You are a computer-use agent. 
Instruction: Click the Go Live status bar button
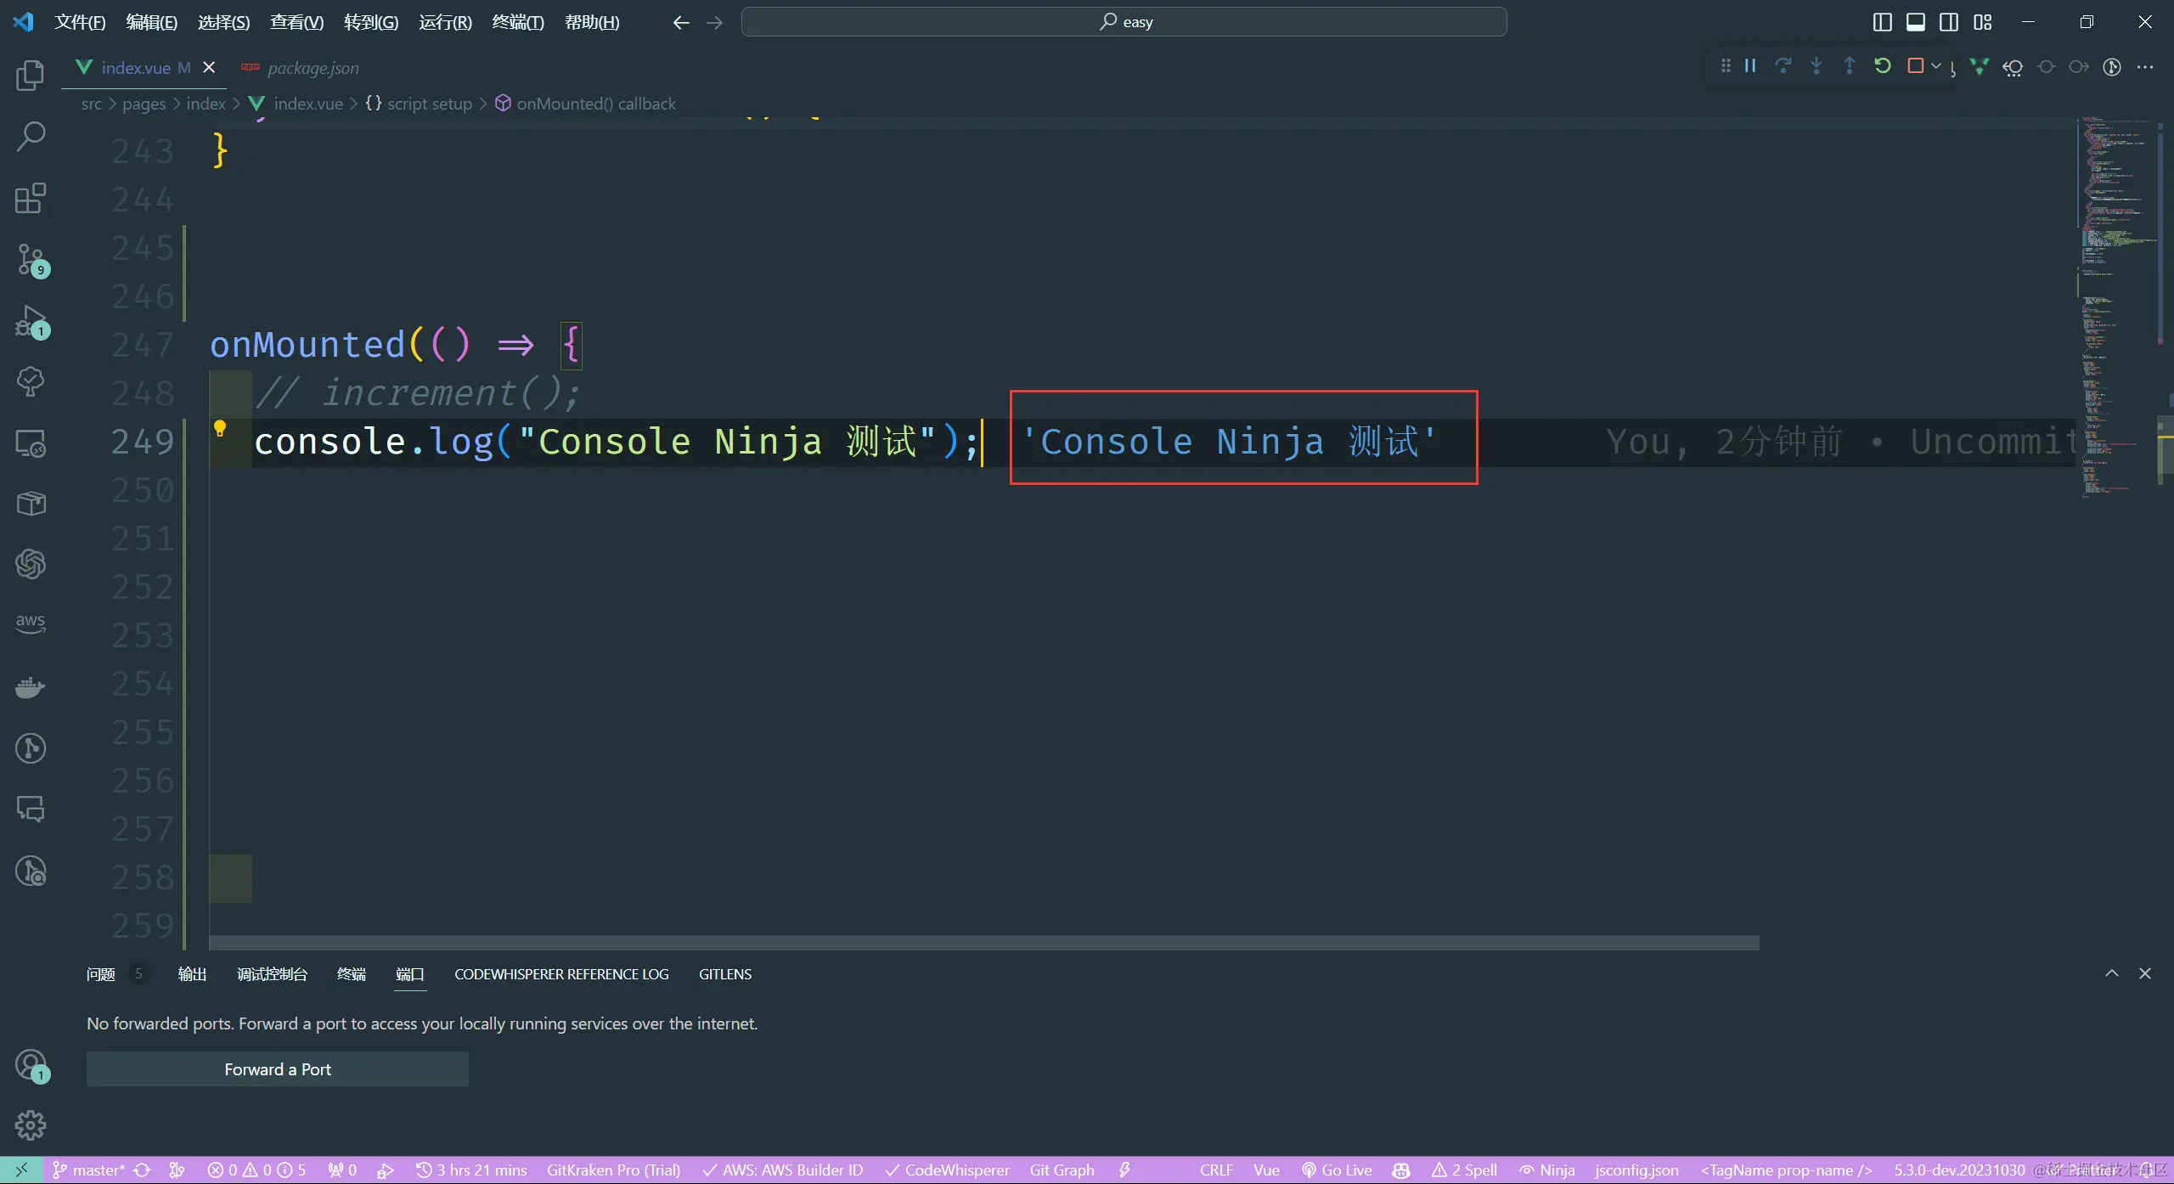click(x=1337, y=1170)
